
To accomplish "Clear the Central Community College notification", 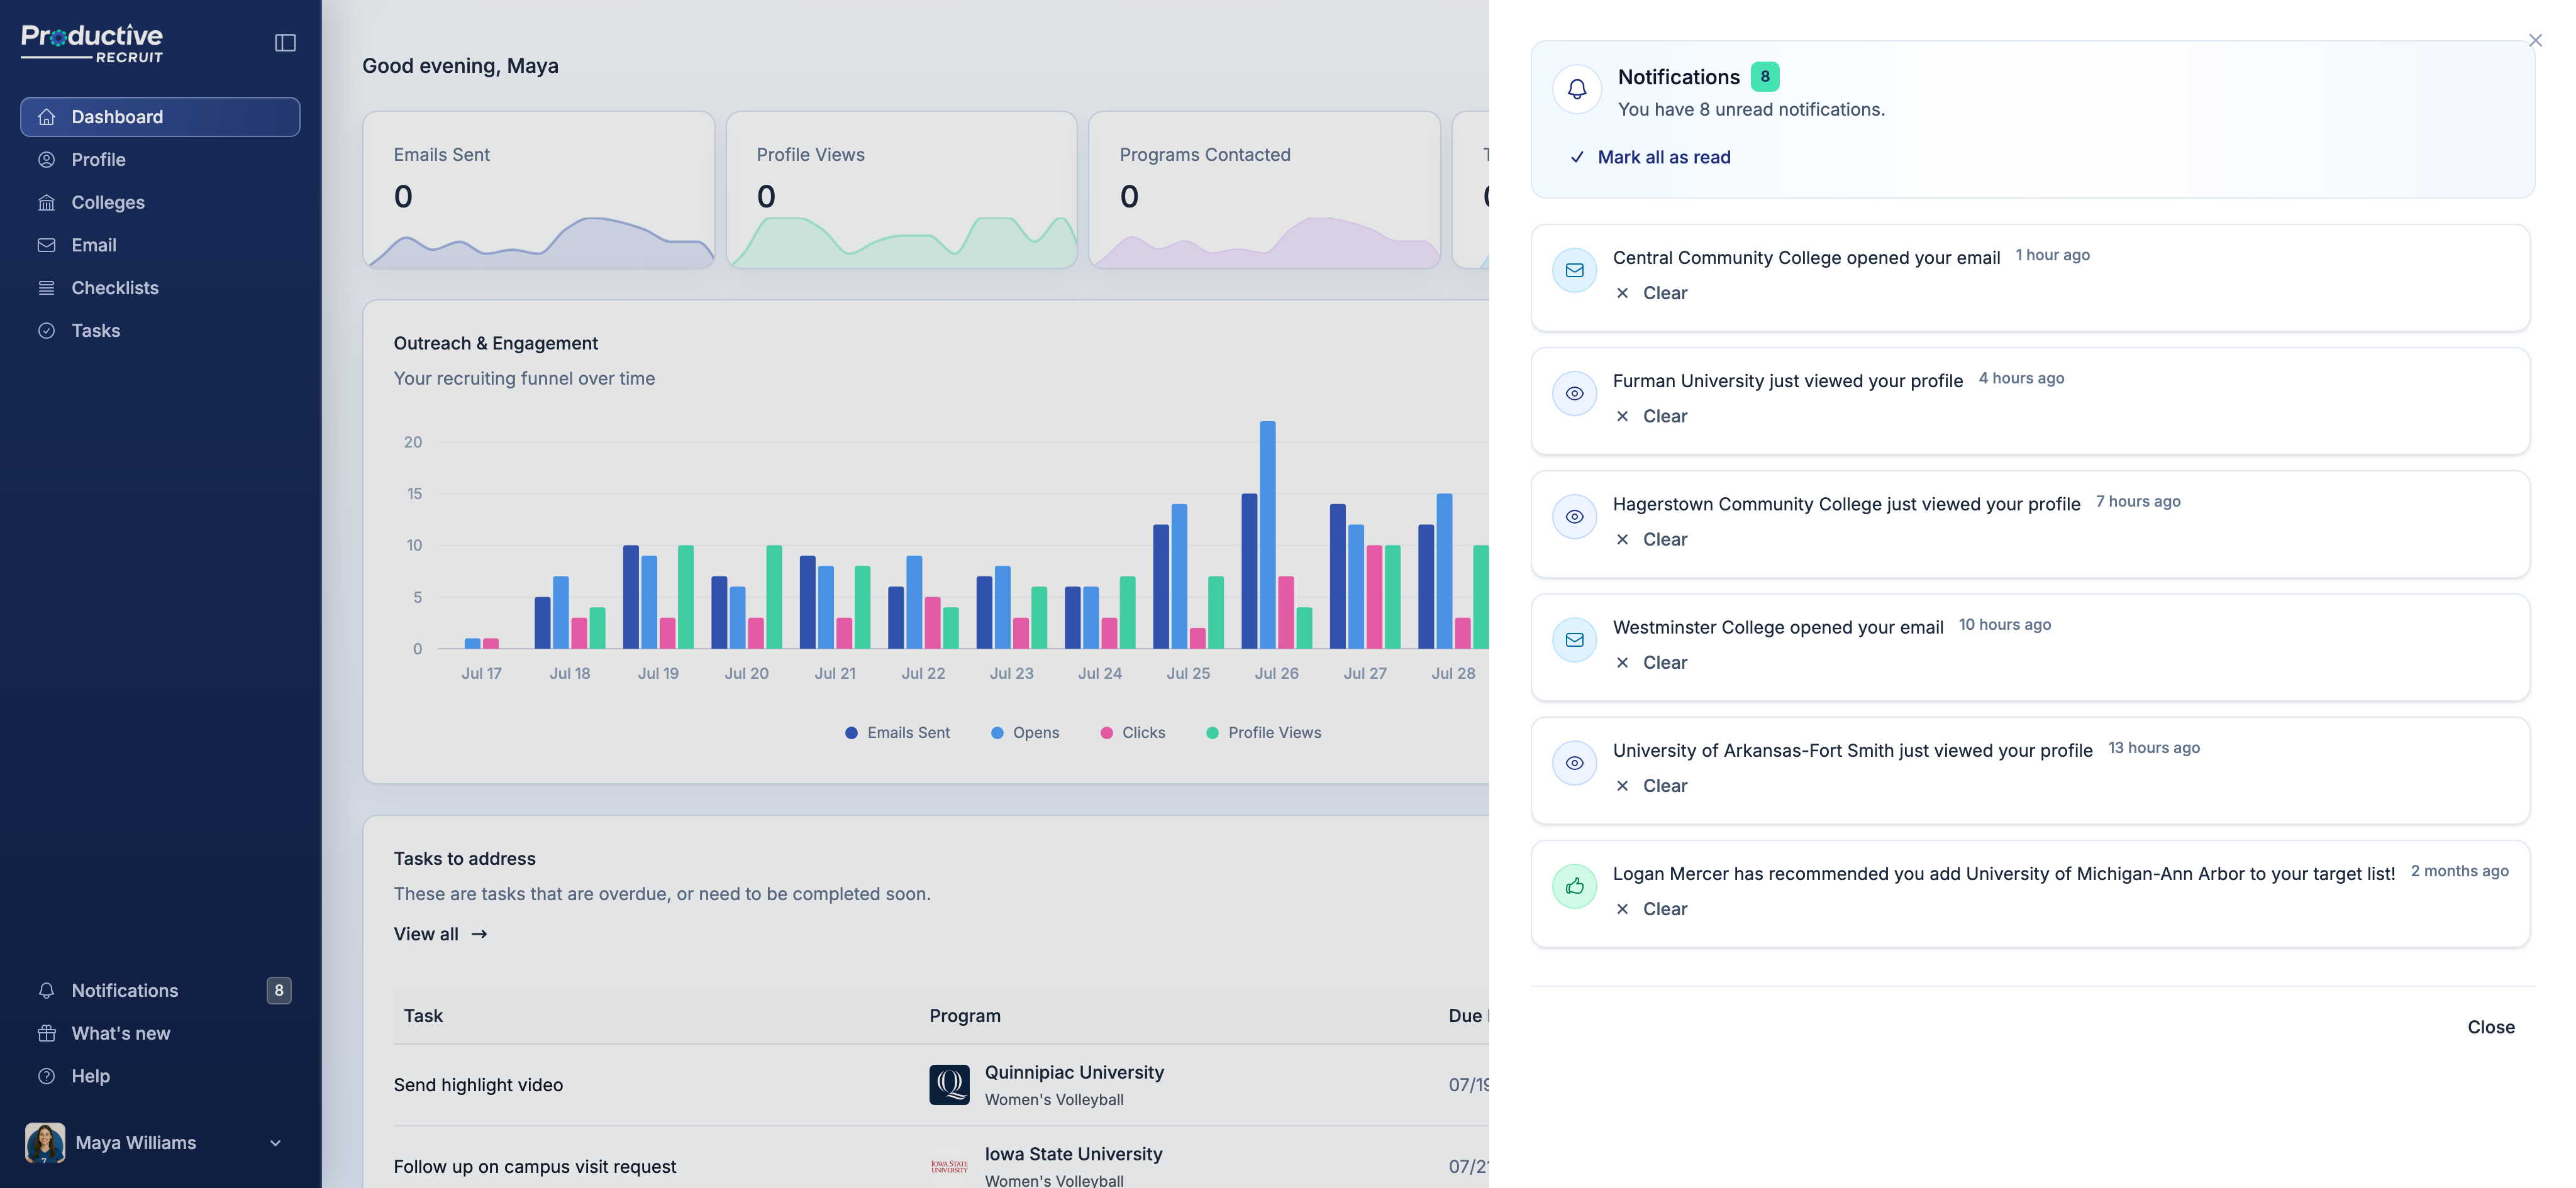I will 1652,293.
